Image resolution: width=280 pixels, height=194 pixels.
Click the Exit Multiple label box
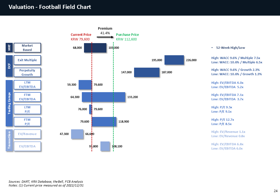[x=27, y=60]
